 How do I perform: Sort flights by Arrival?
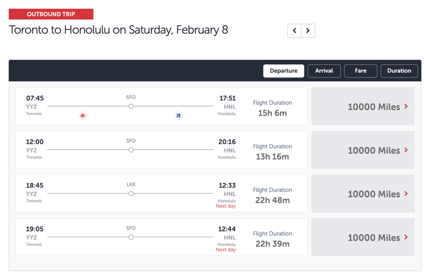tap(324, 71)
